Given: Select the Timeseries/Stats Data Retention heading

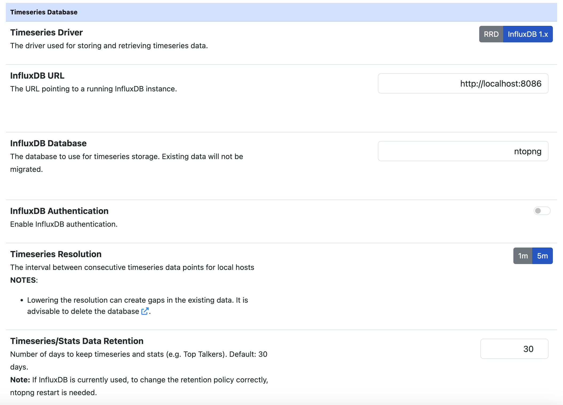Looking at the screenshot, I should [x=77, y=341].
